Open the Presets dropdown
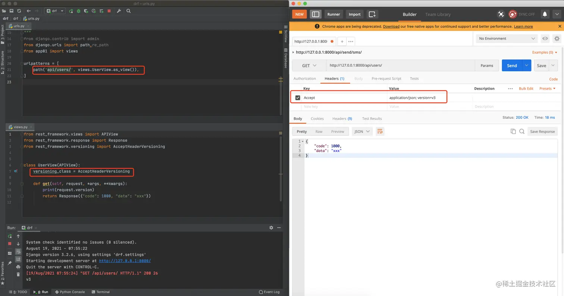The image size is (564, 296). pos(548,88)
